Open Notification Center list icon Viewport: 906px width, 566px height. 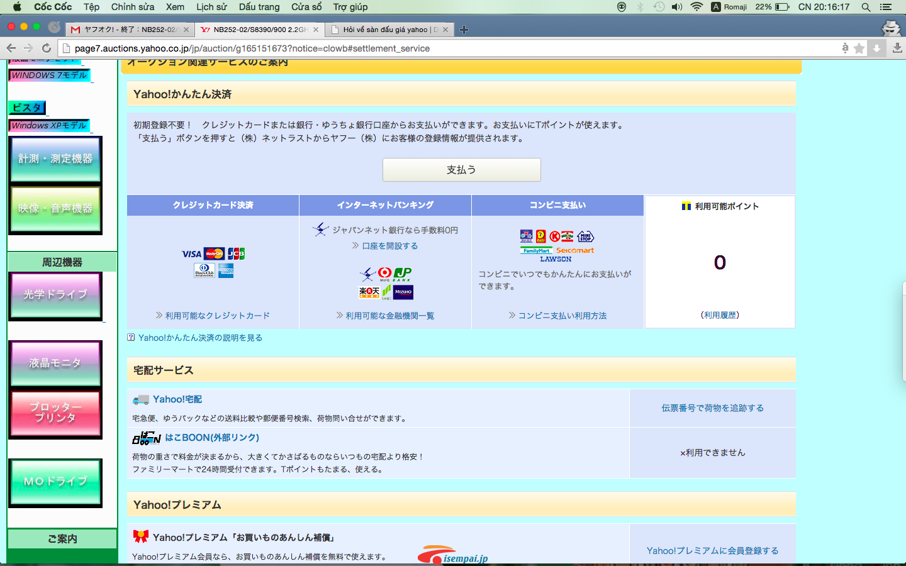pyautogui.click(x=886, y=7)
